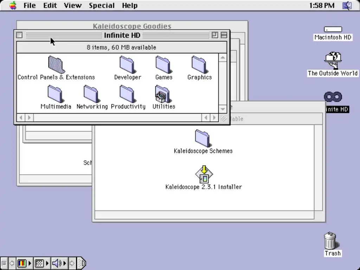Select the Games folder icon

pos(164,65)
